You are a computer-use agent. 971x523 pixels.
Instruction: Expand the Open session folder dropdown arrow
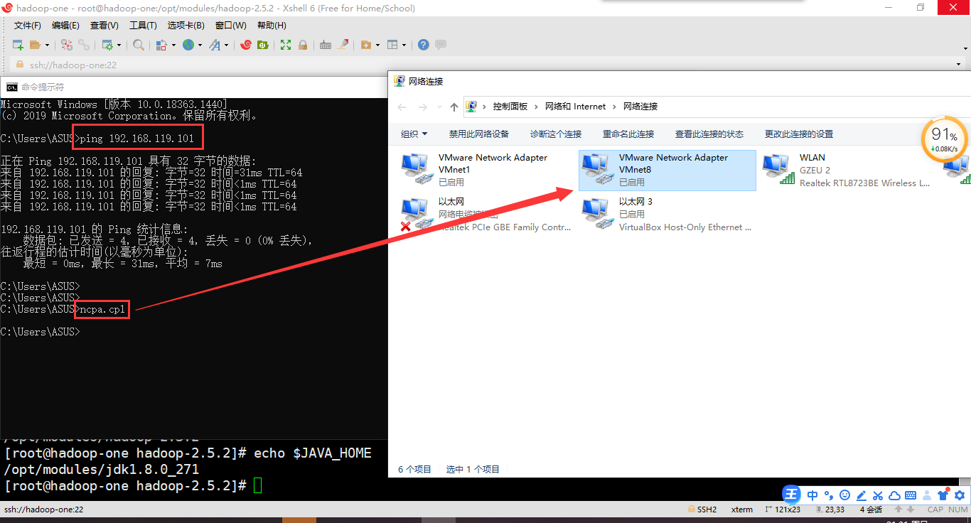47,45
